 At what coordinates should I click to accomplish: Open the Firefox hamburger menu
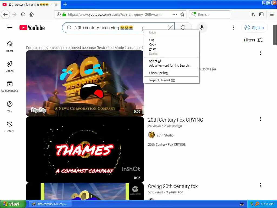pyautogui.click(x=272, y=15)
